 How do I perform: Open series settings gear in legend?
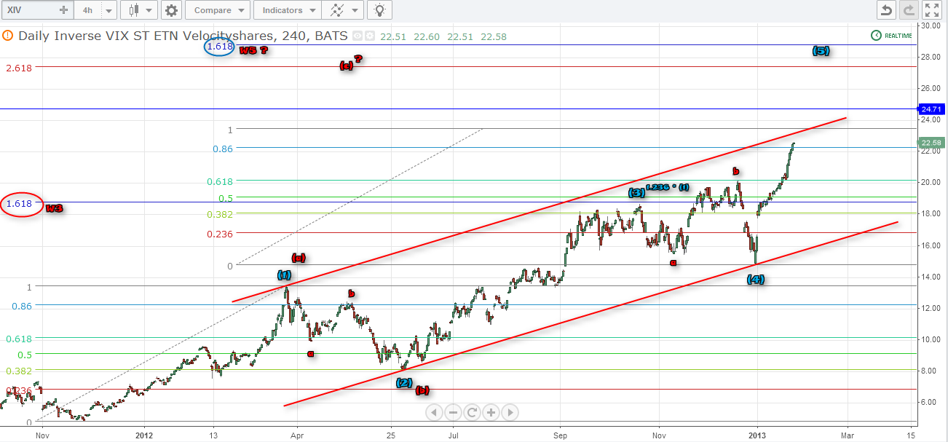[x=369, y=36]
